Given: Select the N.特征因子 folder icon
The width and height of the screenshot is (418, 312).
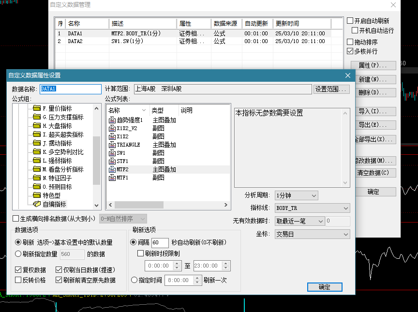Looking at the screenshot, I should pyautogui.click(x=37, y=178).
